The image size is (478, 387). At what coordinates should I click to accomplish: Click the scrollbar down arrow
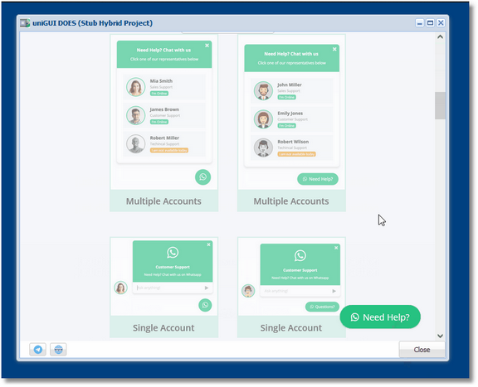(440, 336)
